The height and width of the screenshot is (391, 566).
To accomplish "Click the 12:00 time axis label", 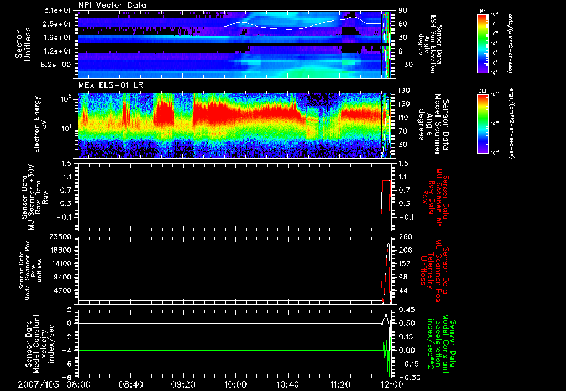I will pos(391,384).
